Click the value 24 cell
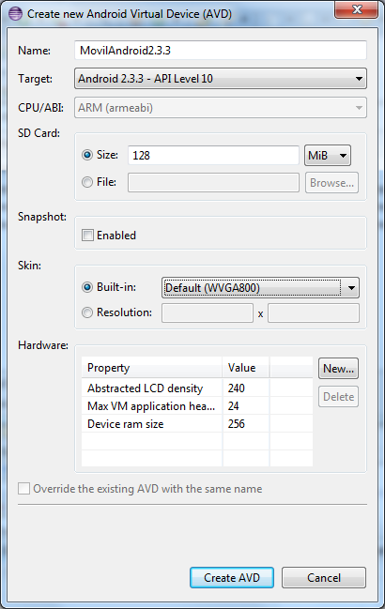 pos(245,406)
